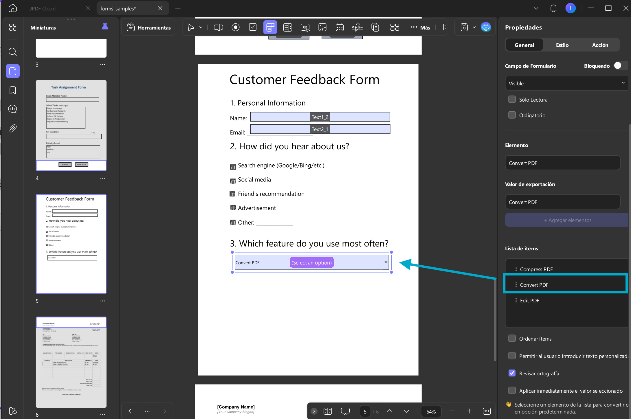Click the Agregar elementos button
This screenshot has height=419, width=631.
pyautogui.click(x=567, y=220)
